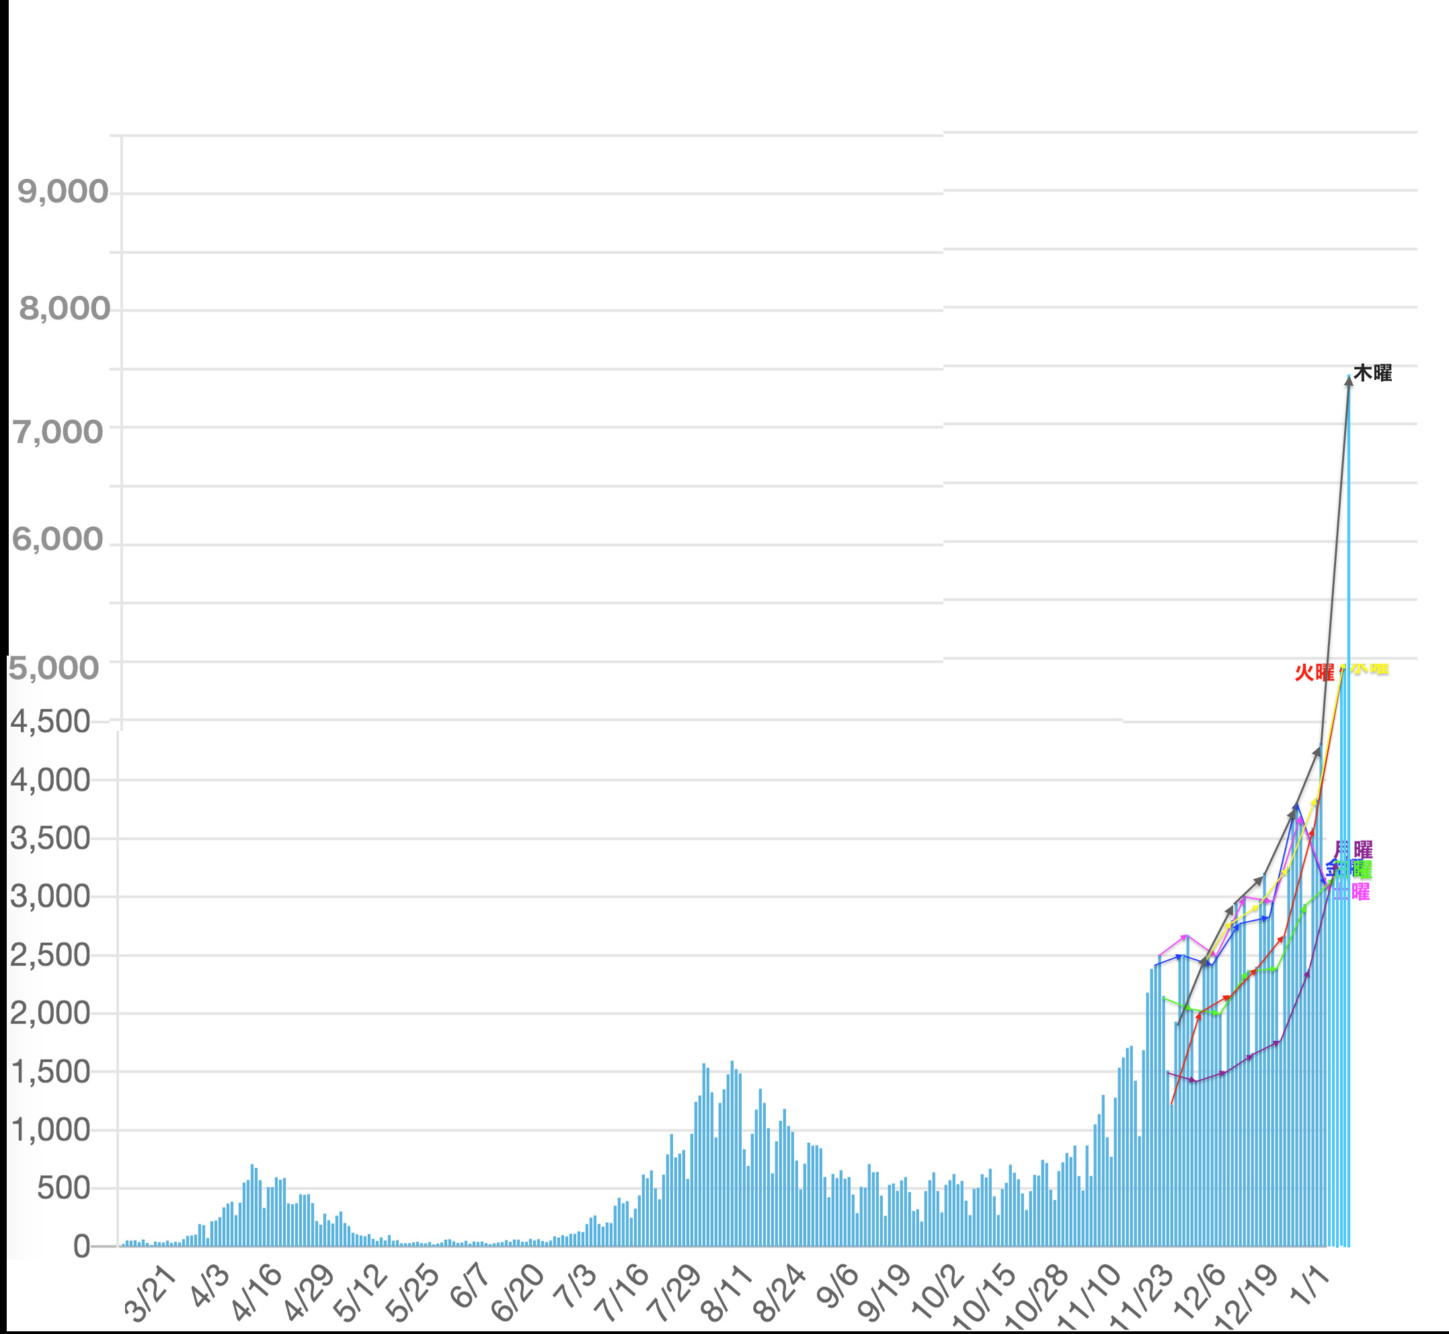Select the 0 y-axis origin label

pyautogui.click(x=81, y=1246)
